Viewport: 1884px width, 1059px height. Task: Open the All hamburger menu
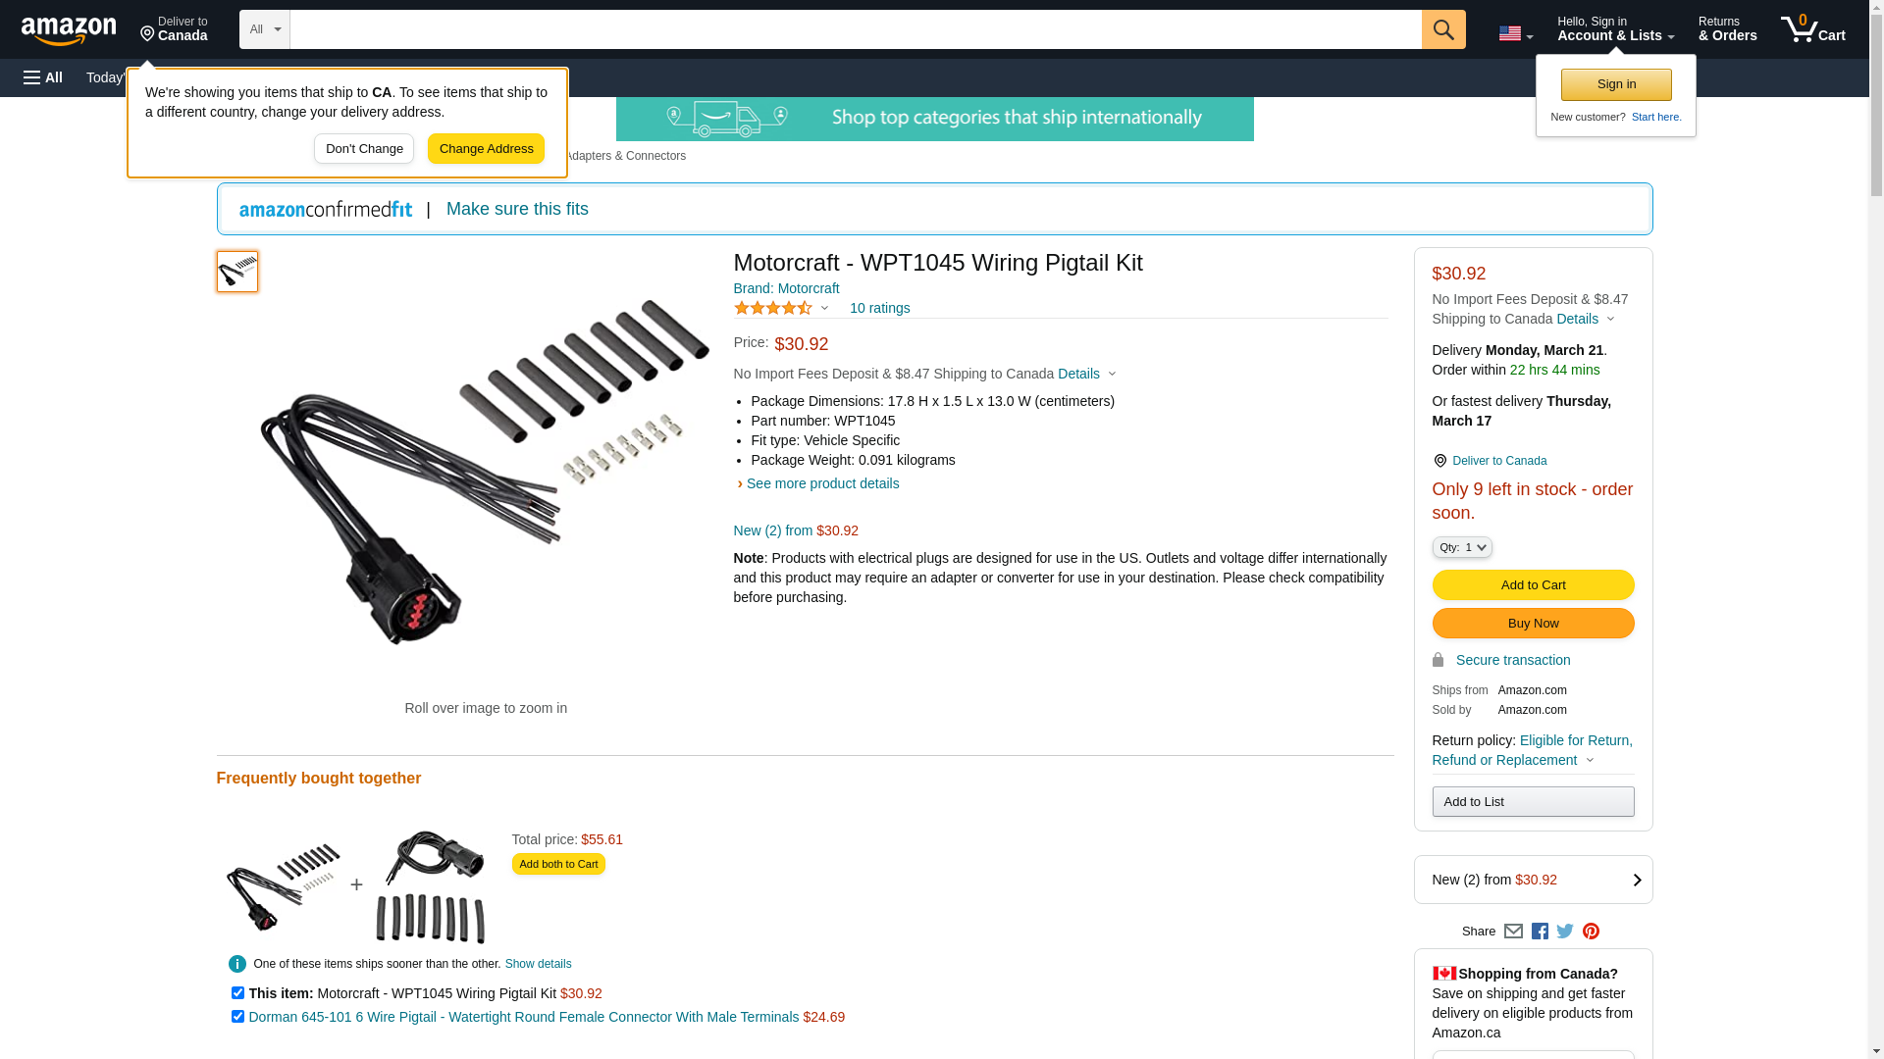[x=43, y=77]
